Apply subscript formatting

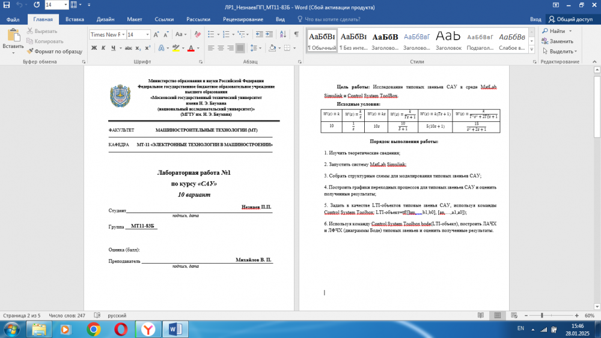coord(138,48)
